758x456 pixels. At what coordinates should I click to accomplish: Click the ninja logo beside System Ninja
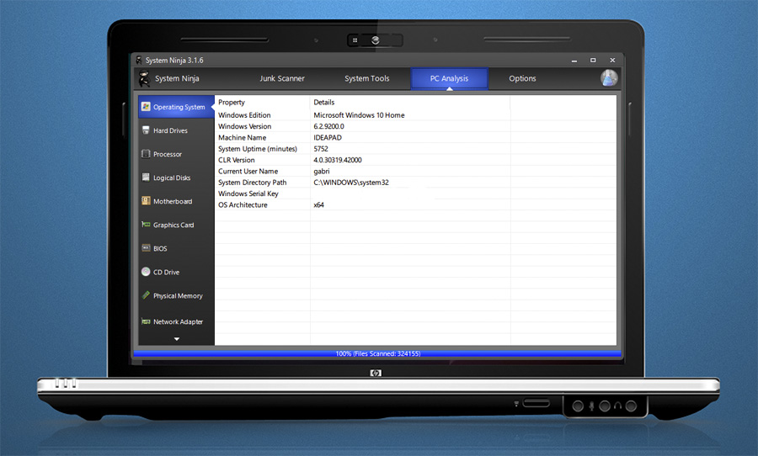point(144,78)
